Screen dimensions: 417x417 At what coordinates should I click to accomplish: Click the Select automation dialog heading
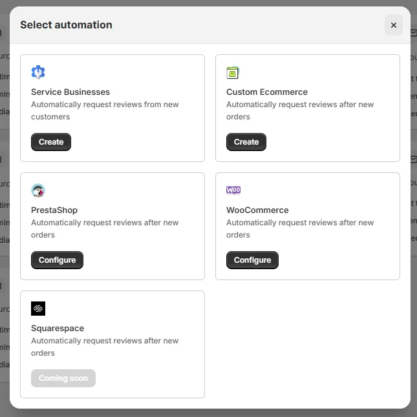pyautogui.click(x=67, y=25)
